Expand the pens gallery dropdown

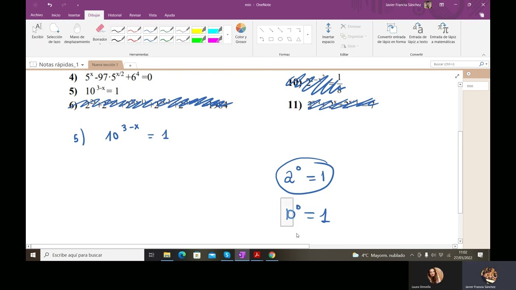click(x=227, y=35)
